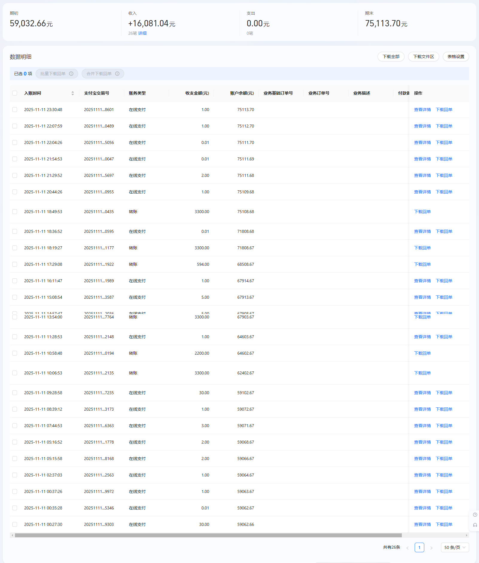Open the customer service headset icon
This screenshot has width=479, height=563.
coord(475,525)
